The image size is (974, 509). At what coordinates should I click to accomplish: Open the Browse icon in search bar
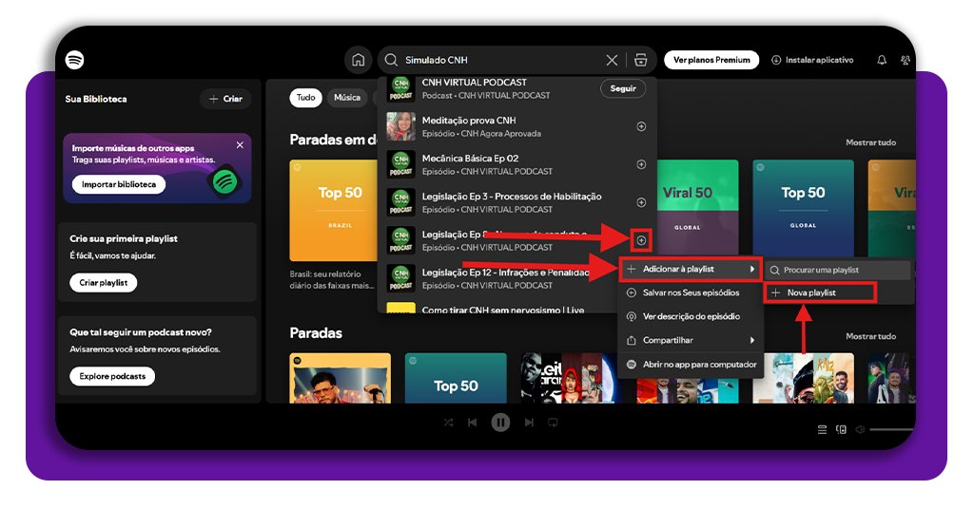pos(641,60)
